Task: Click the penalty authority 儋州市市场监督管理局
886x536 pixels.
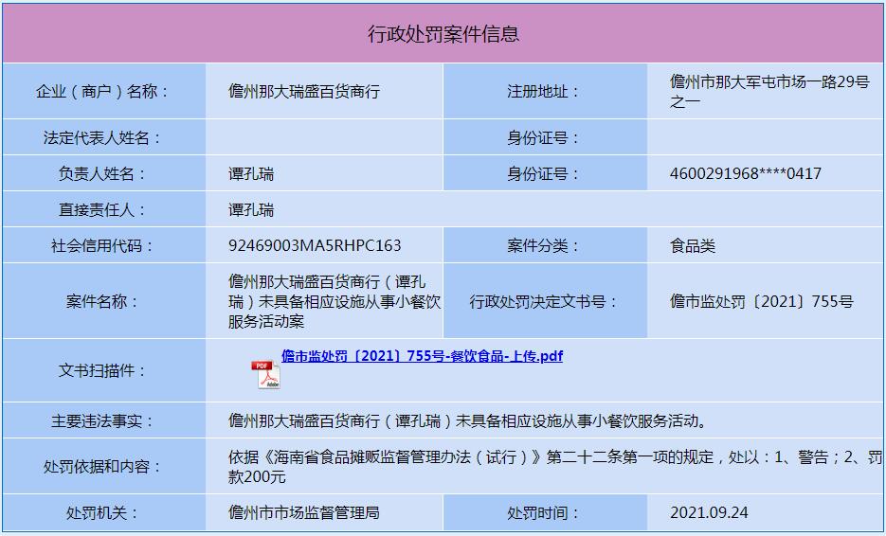Action: click(304, 512)
